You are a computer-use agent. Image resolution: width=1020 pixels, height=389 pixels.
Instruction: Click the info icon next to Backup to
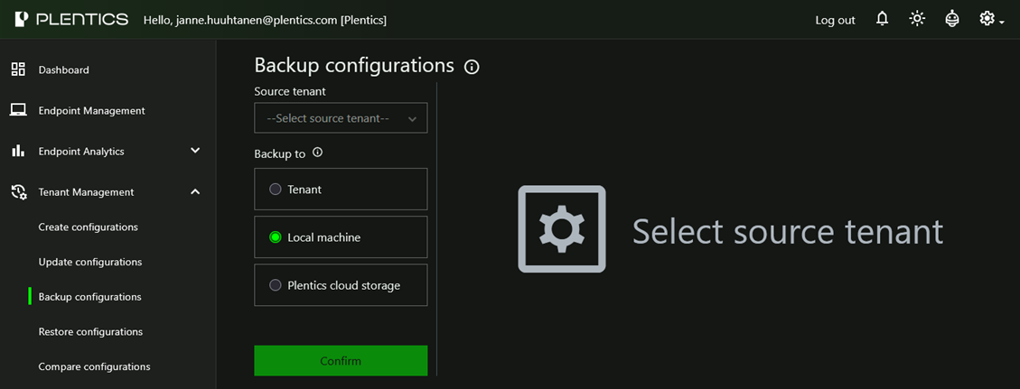(317, 153)
